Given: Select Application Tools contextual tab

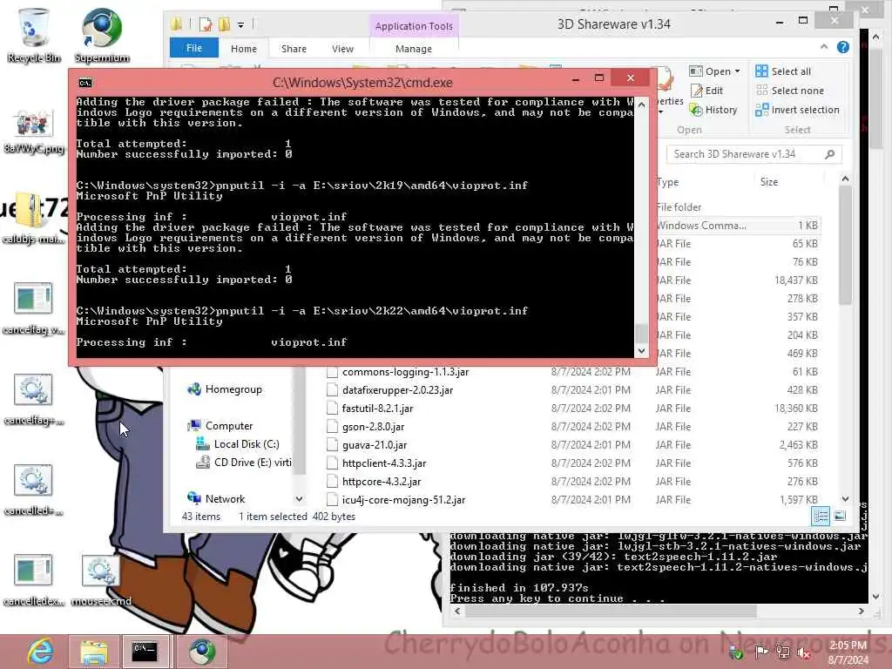Looking at the screenshot, I should click(414, 26).
